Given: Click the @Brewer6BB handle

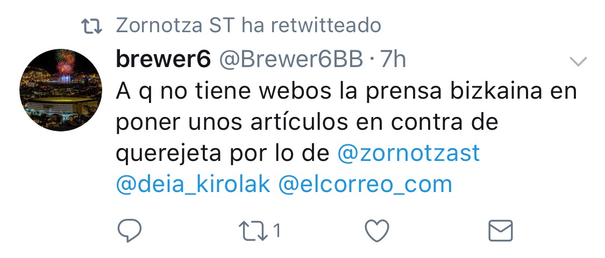Looking at the screenshot, I should point(291,60).
